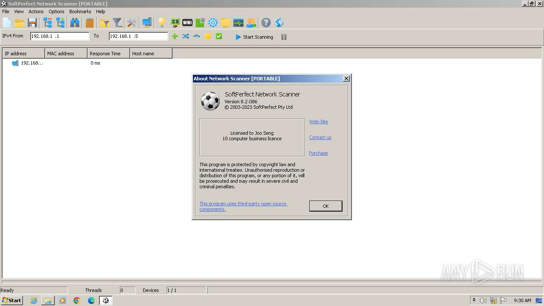The image size is (544, 306).
Task: Start Scanning the IP range
Action: point(254,37)
